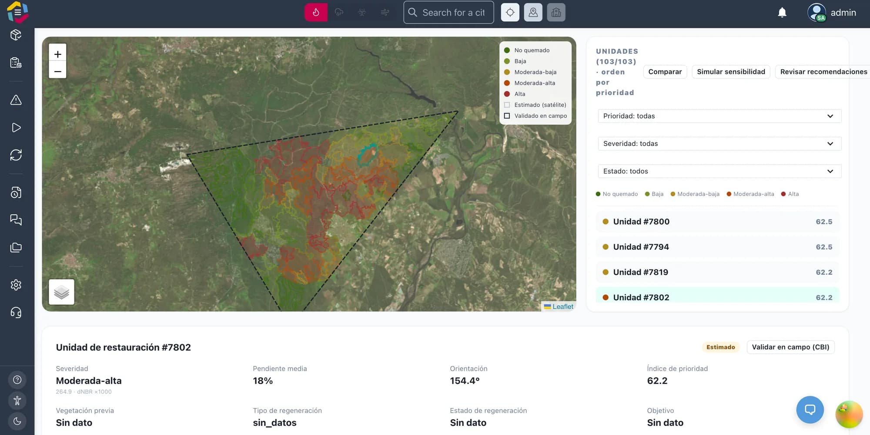Select the biohazard mode icon

pos(362,12)
